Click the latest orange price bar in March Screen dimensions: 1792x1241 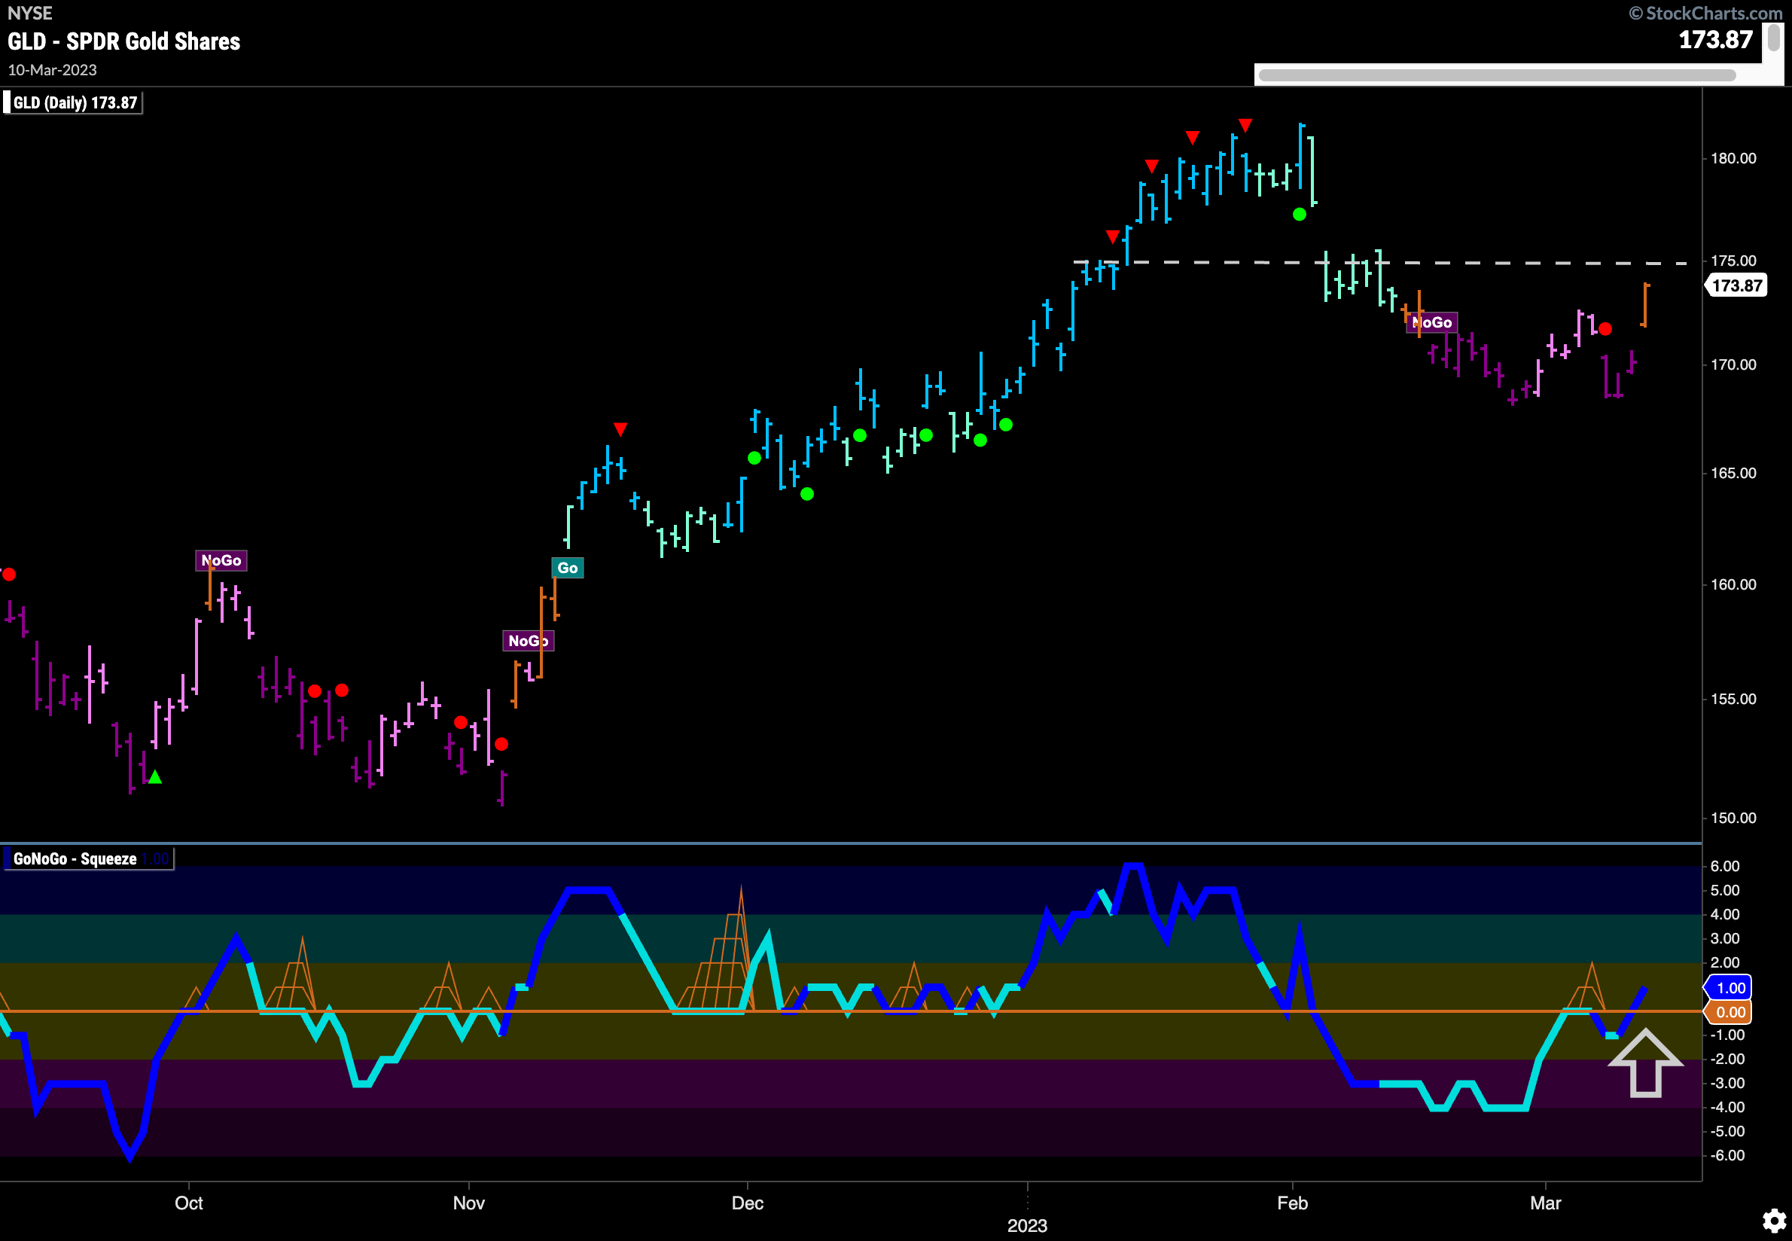click(x=1645, y=305)
